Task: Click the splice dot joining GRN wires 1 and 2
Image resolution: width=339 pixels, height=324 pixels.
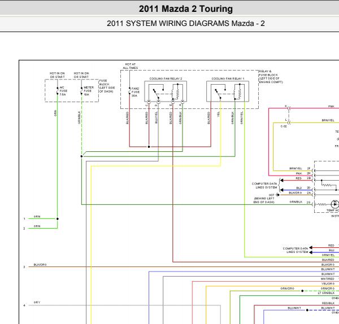Action: coord(58,219)
